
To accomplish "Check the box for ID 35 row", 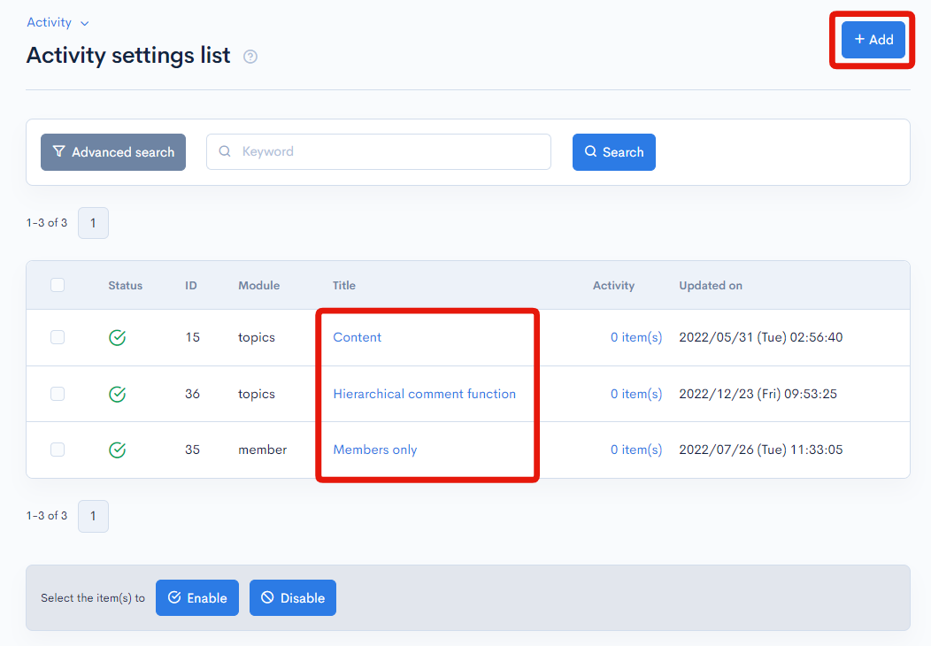I will (x=58, y=450).
